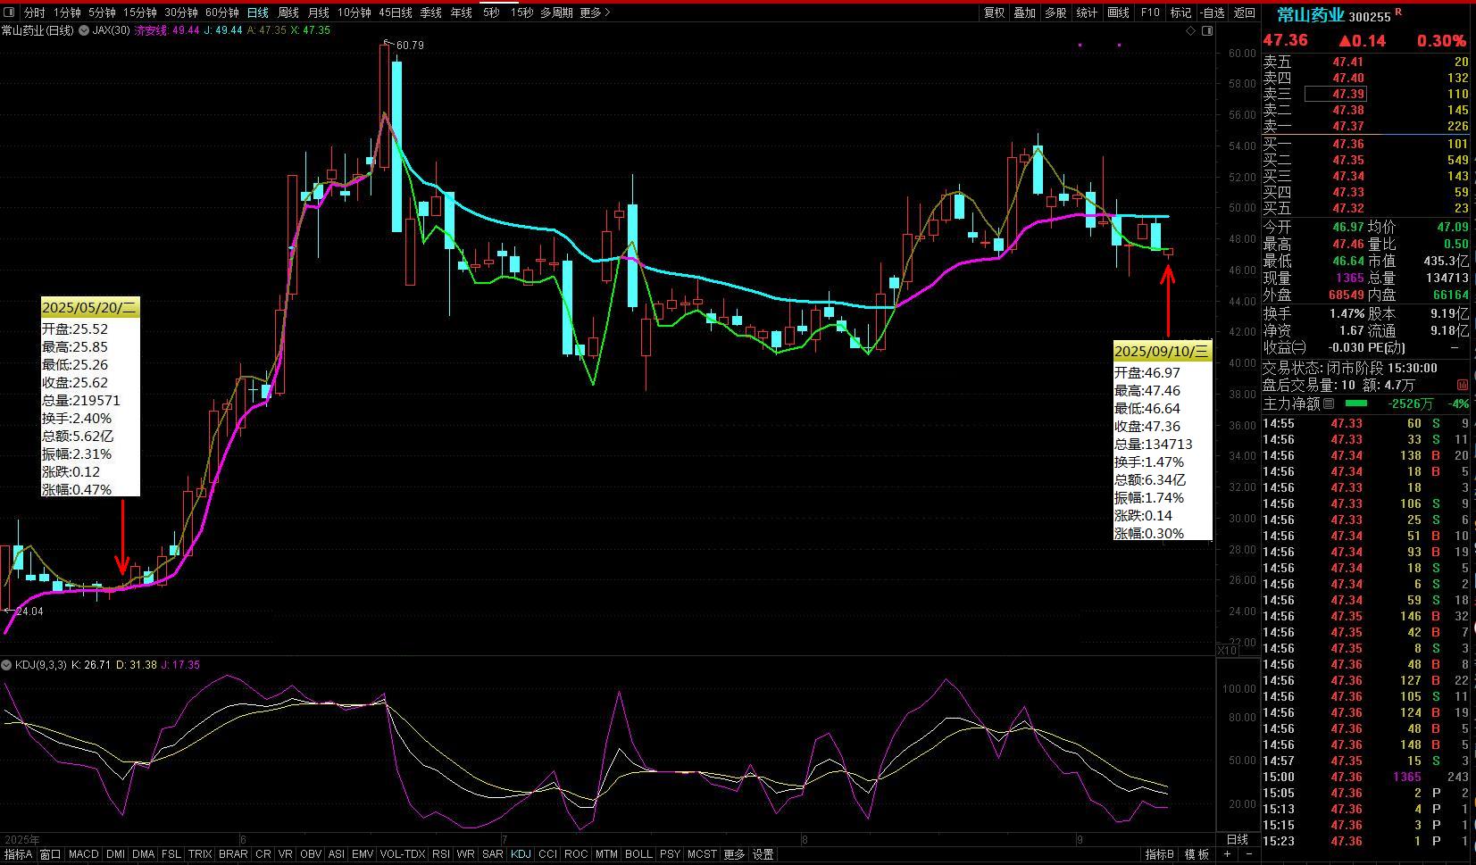Click -自选 to remove from watchlist

coord(1213,12)
